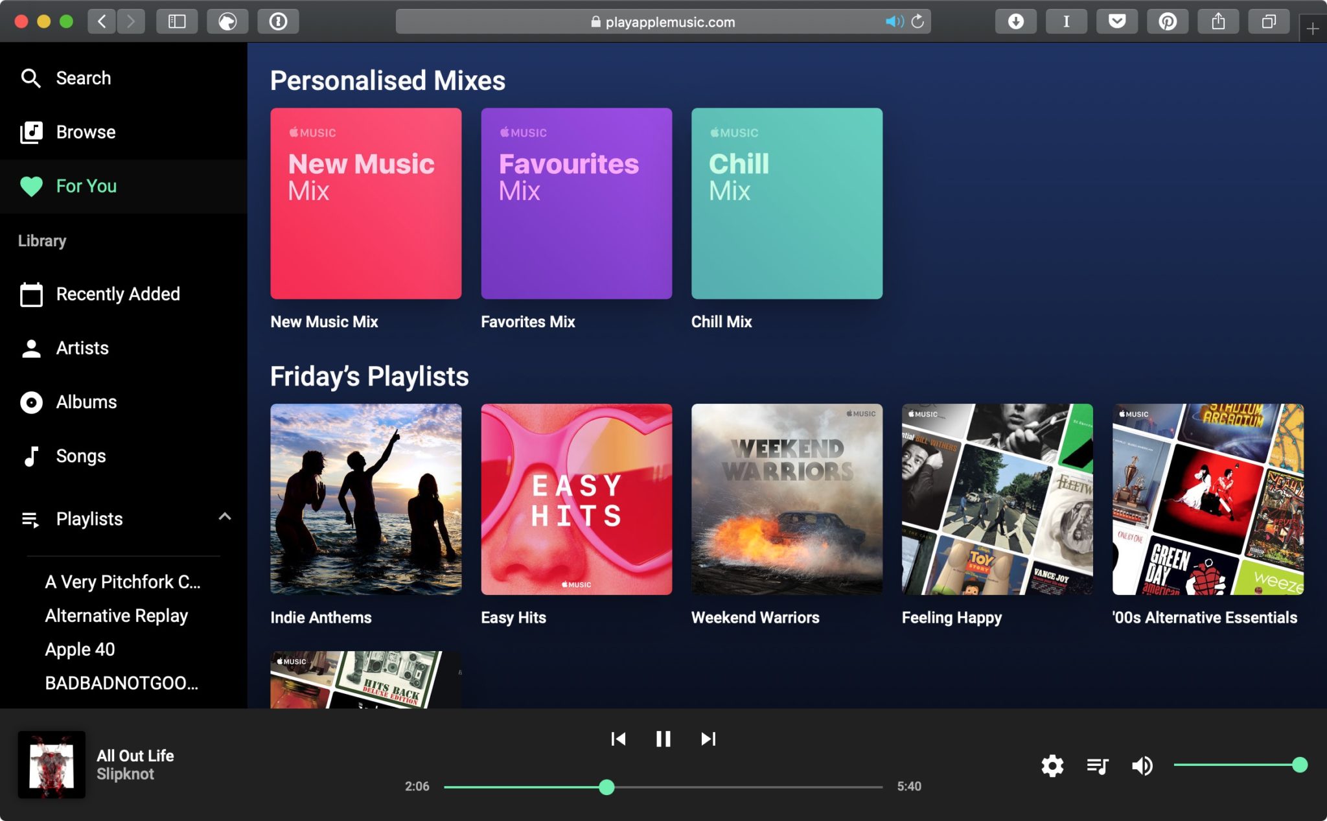Open Albums library section
This screenshot has height=821, width=1327.
[123, 402]
